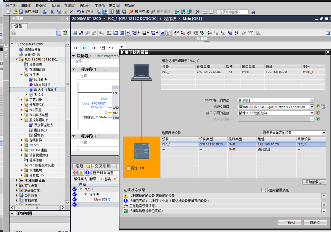The width and height of the screenshot is (331, 232).
Task: Click the 取消(C) button
Action: 315,222
